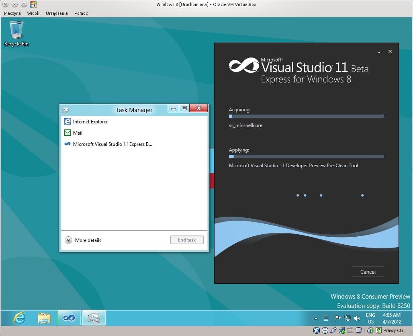Open the Widok menu

(x=33, y=13)
